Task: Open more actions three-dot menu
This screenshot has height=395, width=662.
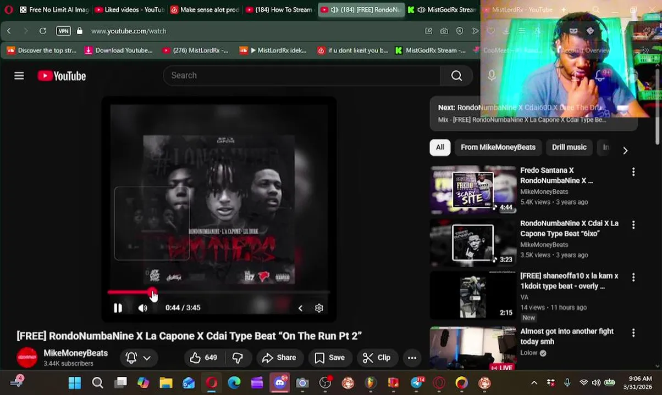Action: pos(412,358)
